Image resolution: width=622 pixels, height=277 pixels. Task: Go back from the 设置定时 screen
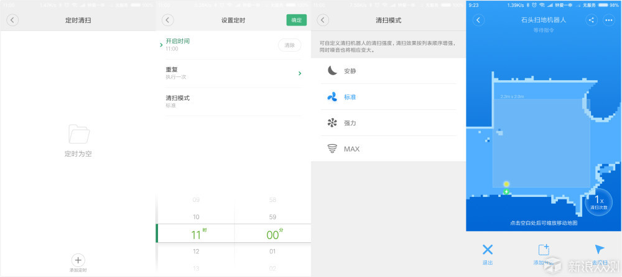pos(167,20)
